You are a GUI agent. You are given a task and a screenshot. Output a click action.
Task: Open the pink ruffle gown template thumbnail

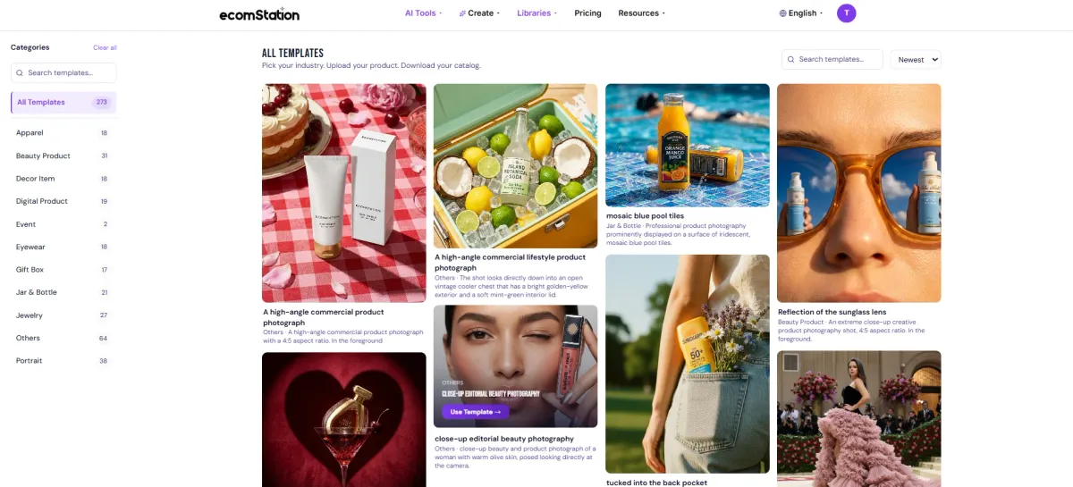[859, 419]
